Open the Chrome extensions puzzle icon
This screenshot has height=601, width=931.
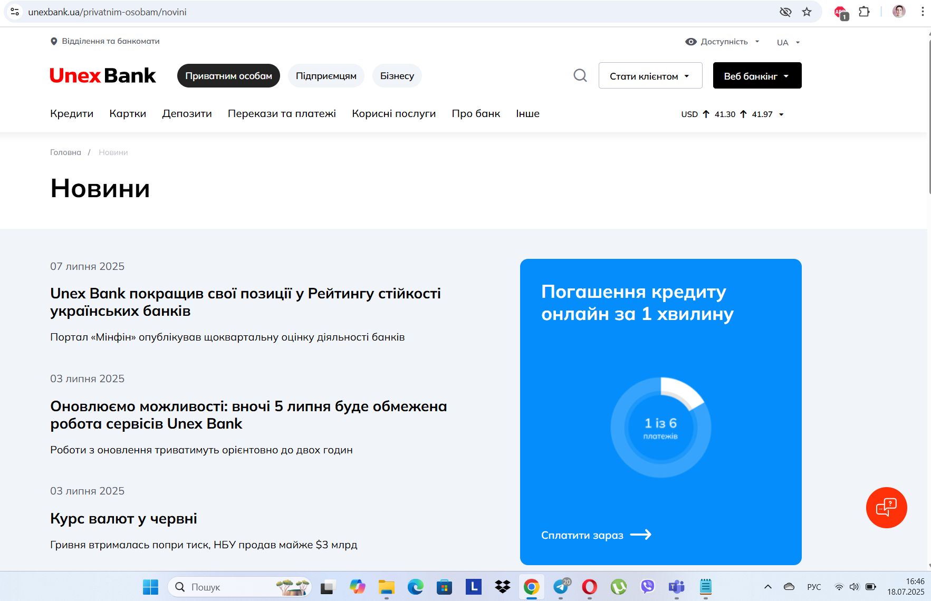(864, 12)
